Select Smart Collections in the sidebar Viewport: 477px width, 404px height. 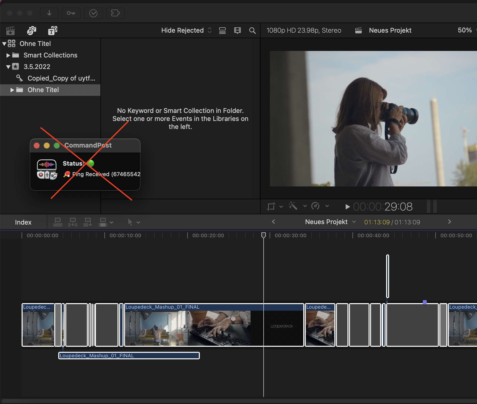point(50,55)
